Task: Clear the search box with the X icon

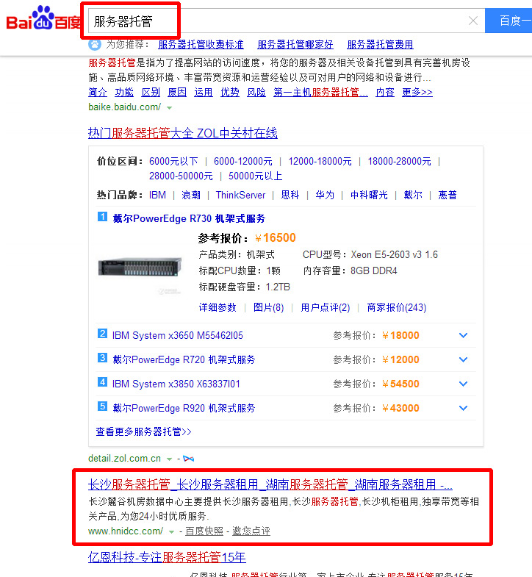Action: coord(473,21)
